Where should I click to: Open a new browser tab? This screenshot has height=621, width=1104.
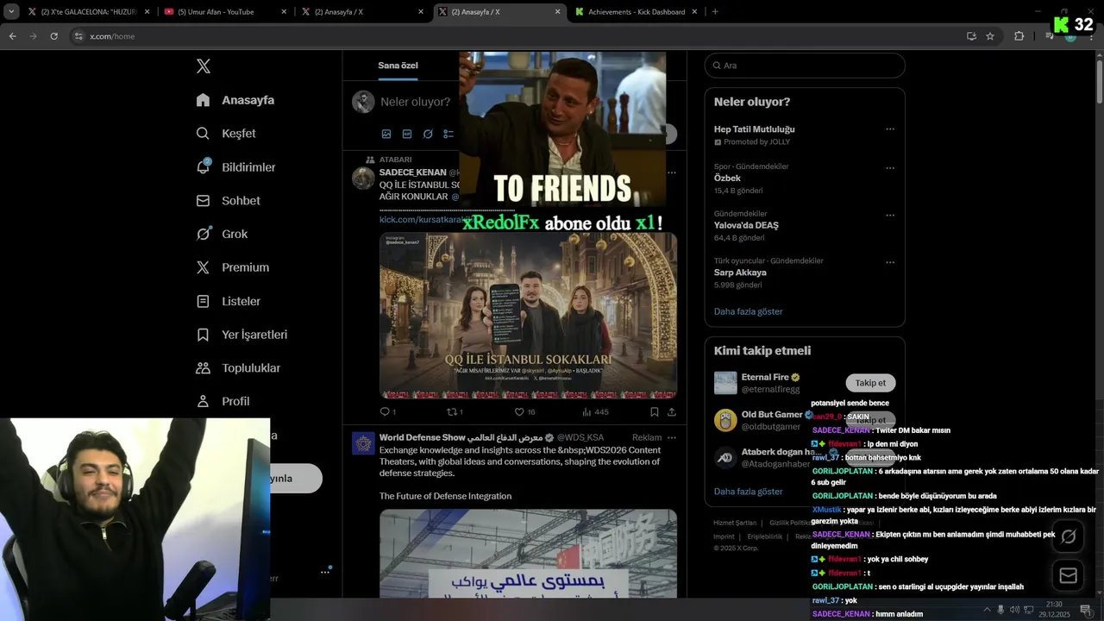click(x=715, y=12)
